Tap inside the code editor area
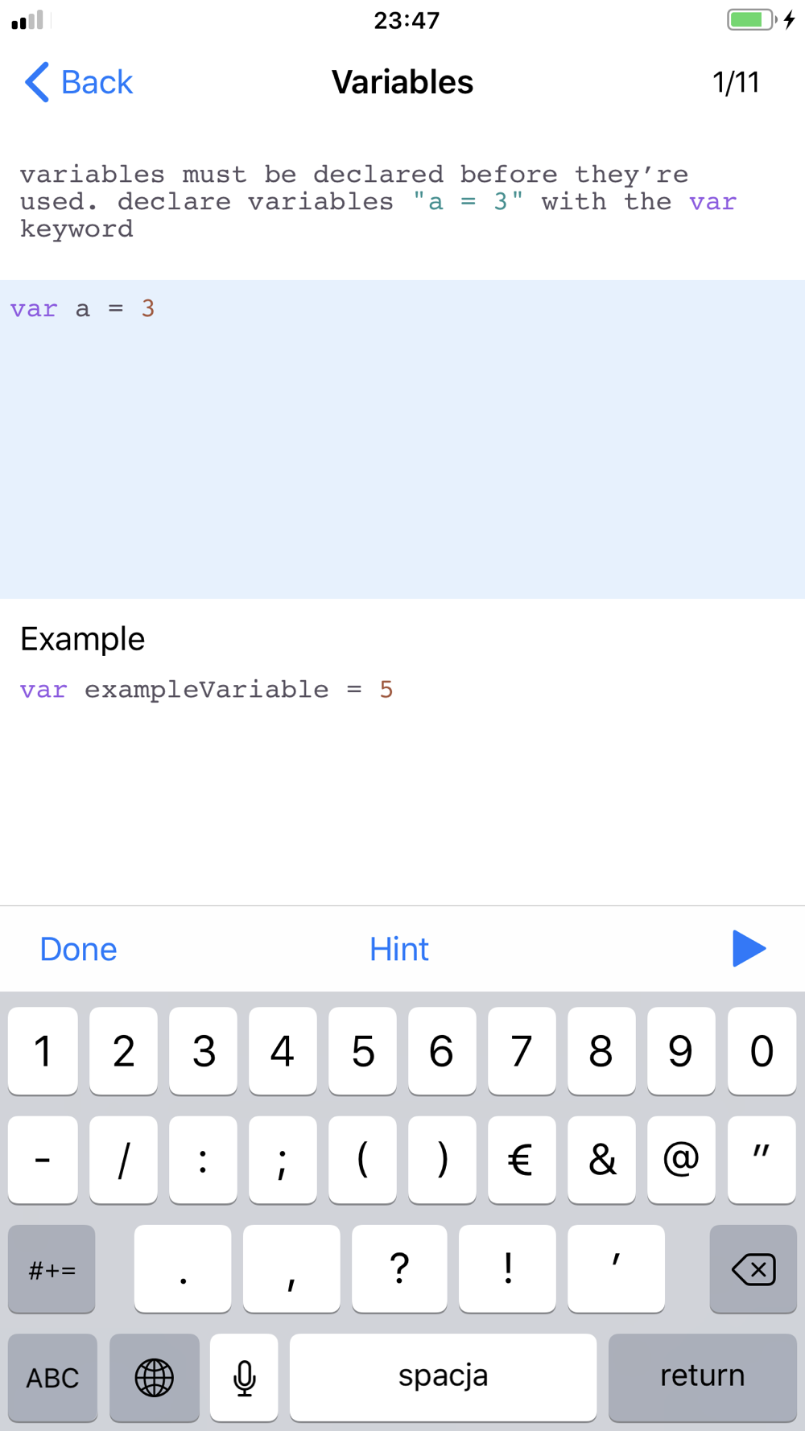 click(x=402, y=439)
